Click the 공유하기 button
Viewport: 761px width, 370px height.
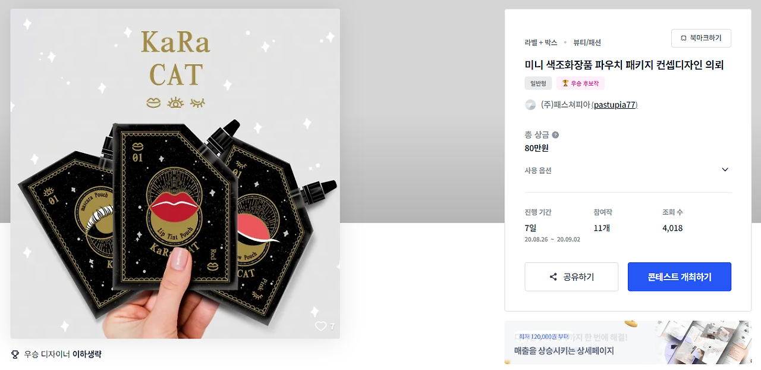pyautogui.click(x=571, y=277)
